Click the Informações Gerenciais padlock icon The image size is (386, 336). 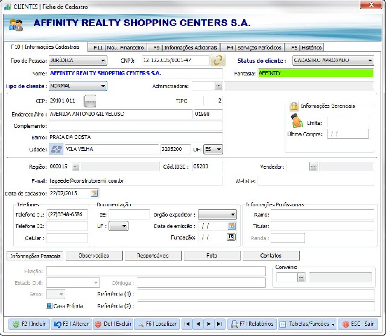click(294, 106)
